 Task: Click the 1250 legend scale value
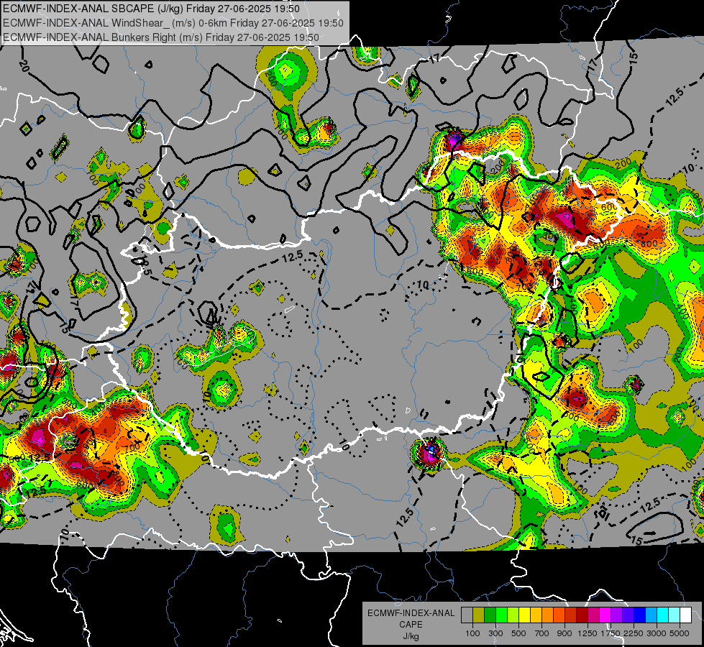588,633
